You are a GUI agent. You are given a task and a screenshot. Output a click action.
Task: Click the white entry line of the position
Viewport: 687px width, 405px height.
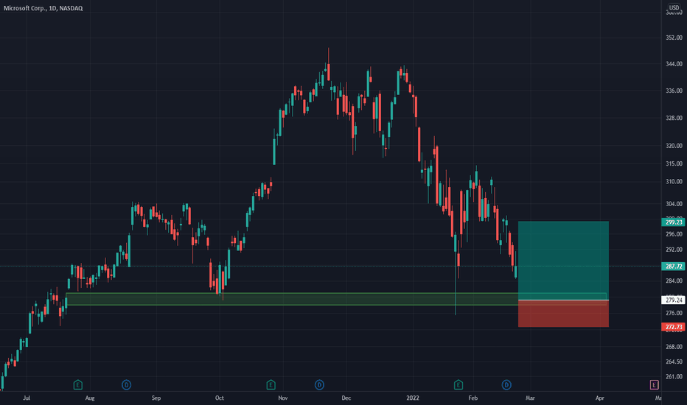click(563, 300)
